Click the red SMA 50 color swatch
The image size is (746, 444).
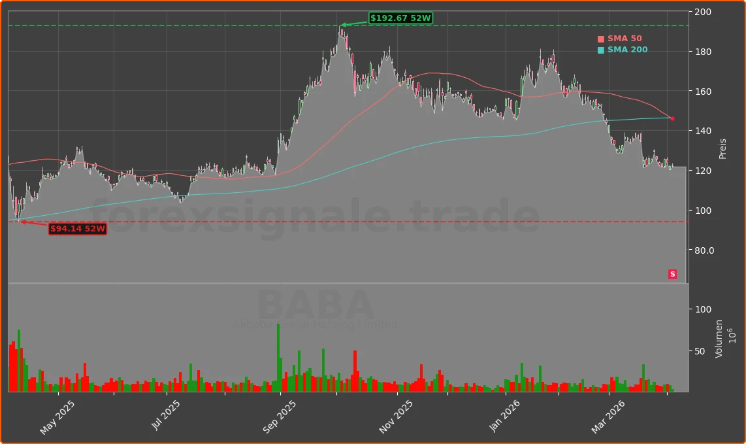601,39
